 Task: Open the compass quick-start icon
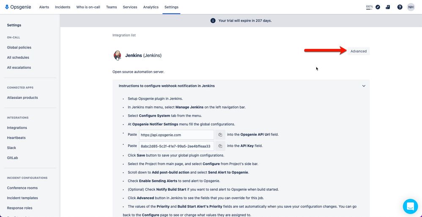(x=378, y=7)
